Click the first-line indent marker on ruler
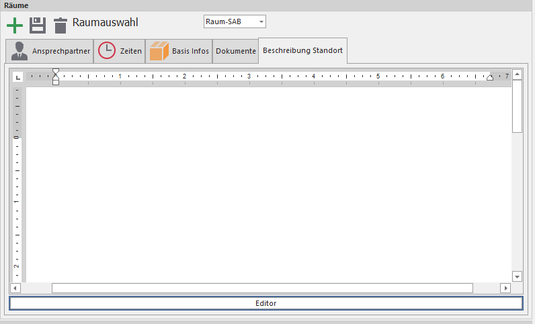The width and height of the screenshot is (535, 324). 56,71
